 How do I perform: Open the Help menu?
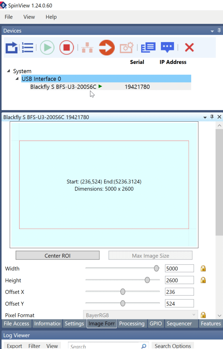tap(51, 17)
